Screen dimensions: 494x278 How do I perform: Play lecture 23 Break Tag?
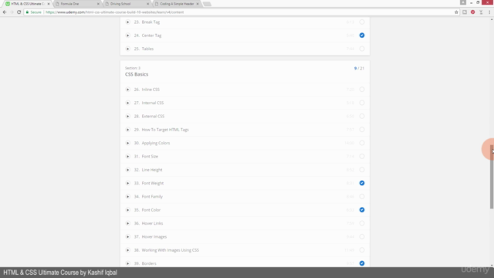127,22
